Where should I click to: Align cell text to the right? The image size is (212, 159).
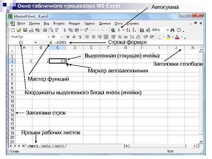click(100, 37)
